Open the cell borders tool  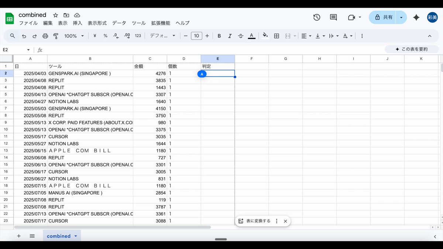coord(277,36)
